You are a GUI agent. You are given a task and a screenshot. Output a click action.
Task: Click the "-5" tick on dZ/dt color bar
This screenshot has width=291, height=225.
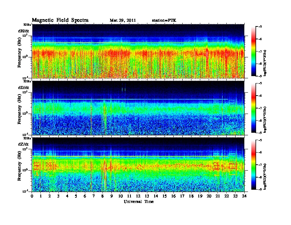coord(261,140)
